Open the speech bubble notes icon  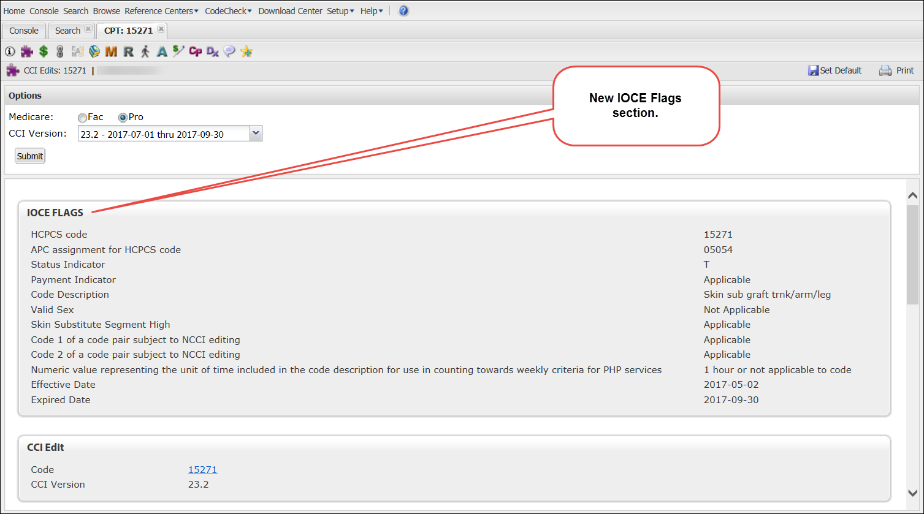[229, 51]
